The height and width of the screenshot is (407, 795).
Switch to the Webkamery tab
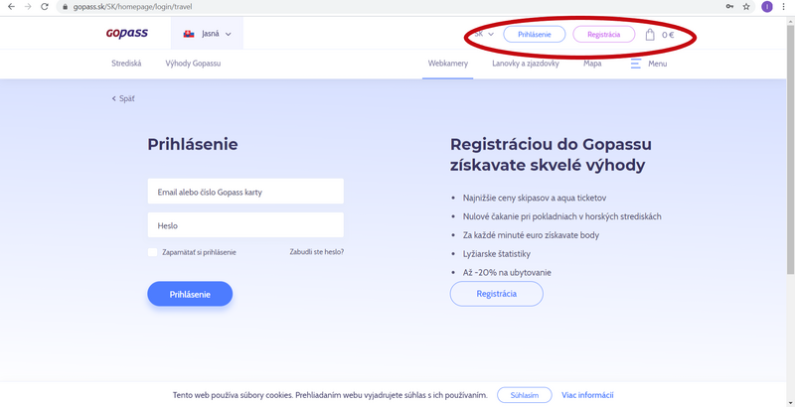click(448, 64)
